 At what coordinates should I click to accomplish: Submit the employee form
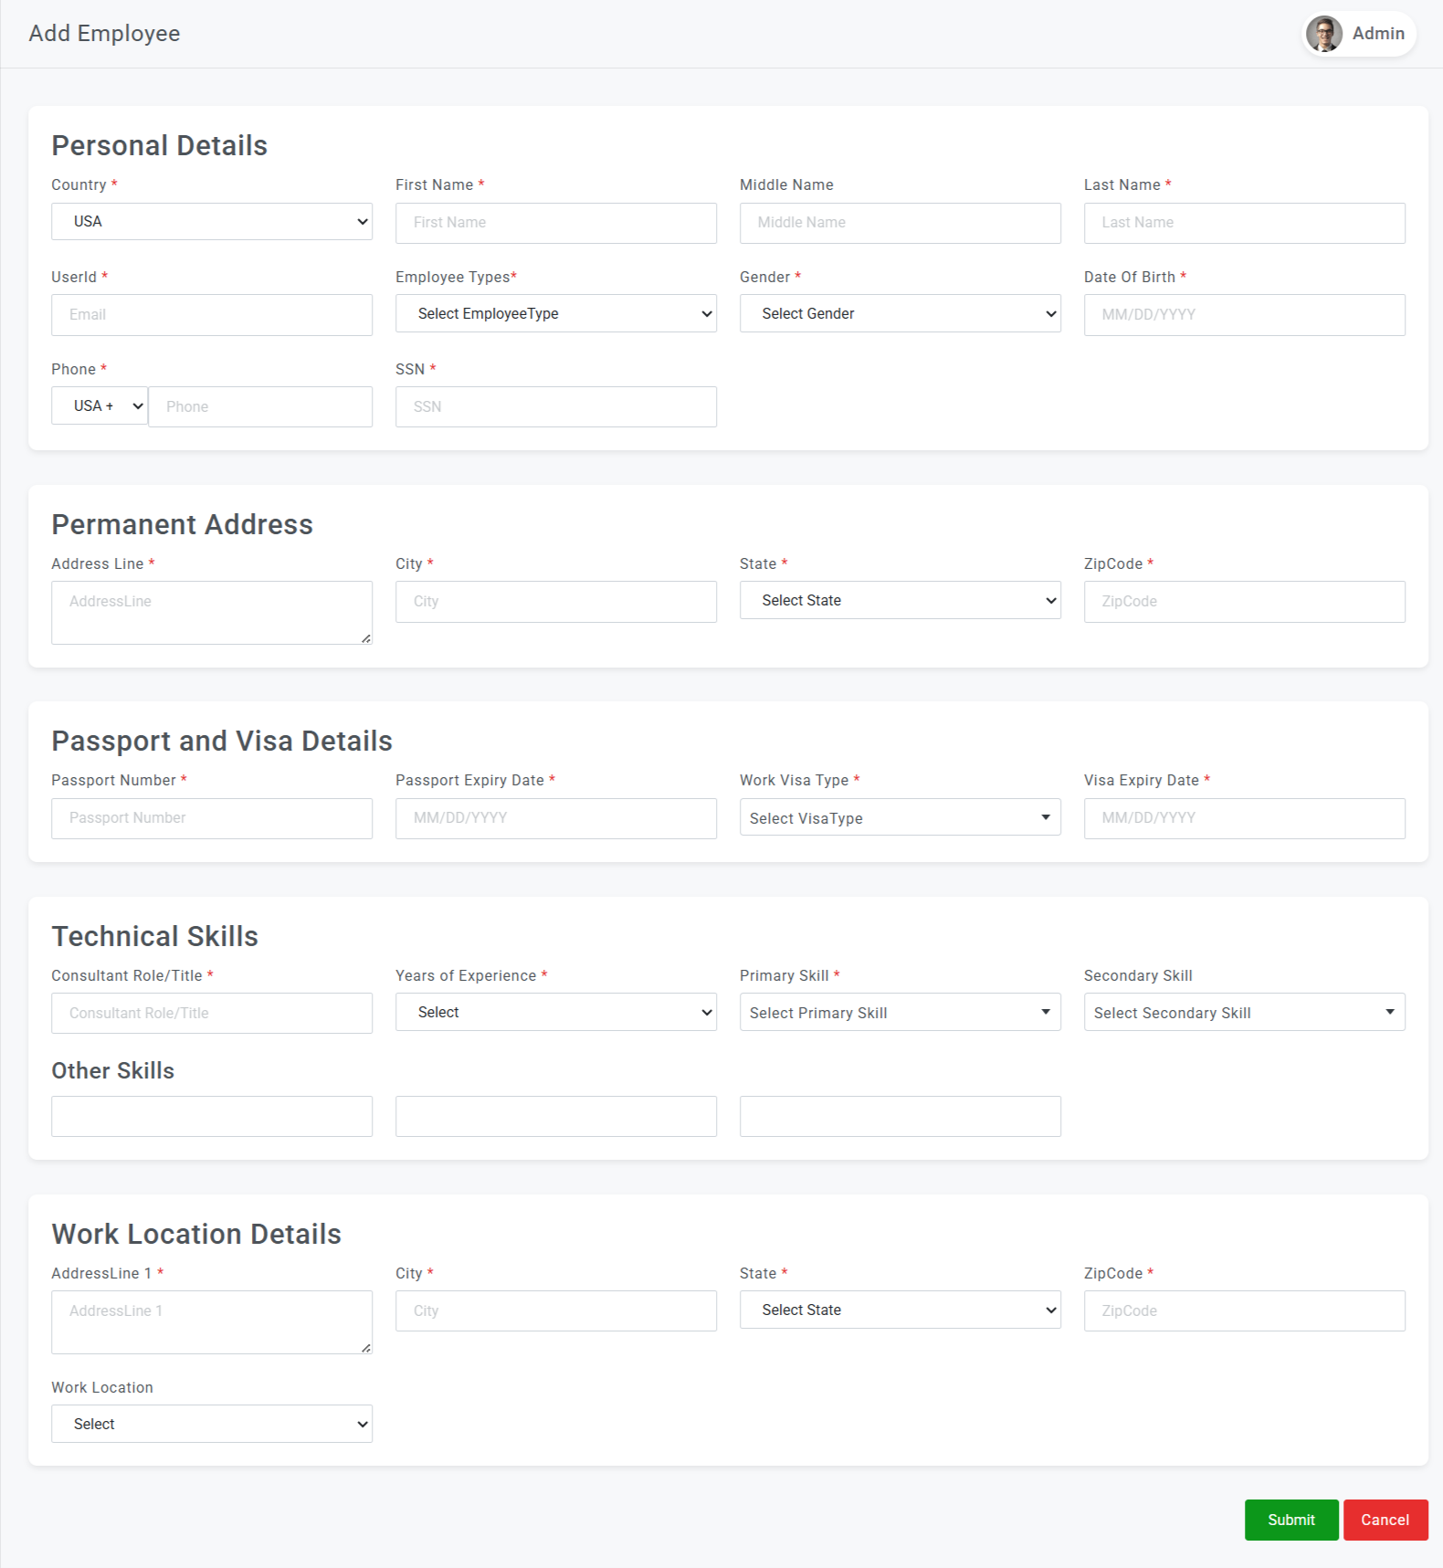(1290, 1521)
